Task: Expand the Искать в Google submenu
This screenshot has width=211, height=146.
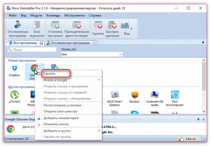Action: [70, 80]
